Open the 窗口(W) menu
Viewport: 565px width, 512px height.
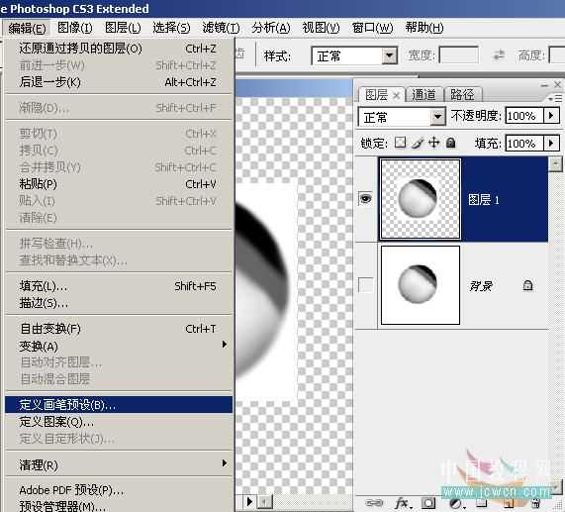[x=372, y=28]
